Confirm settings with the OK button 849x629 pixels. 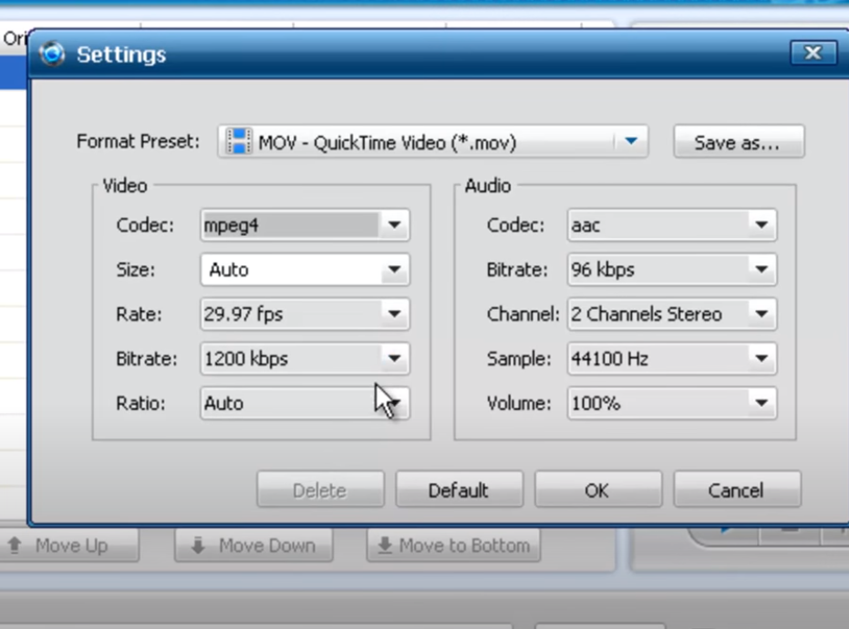click(598, 490)
